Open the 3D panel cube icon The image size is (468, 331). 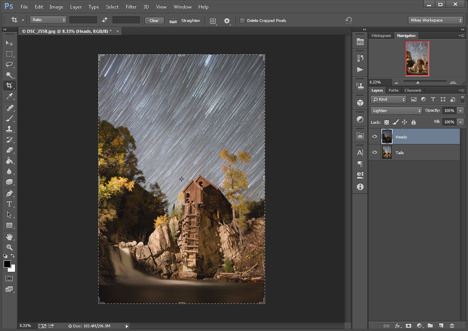point(360,103)
